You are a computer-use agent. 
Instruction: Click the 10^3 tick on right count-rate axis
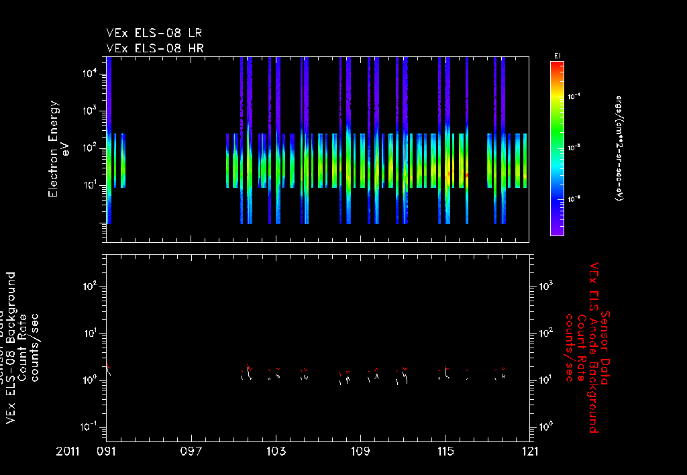click(545, 286)
